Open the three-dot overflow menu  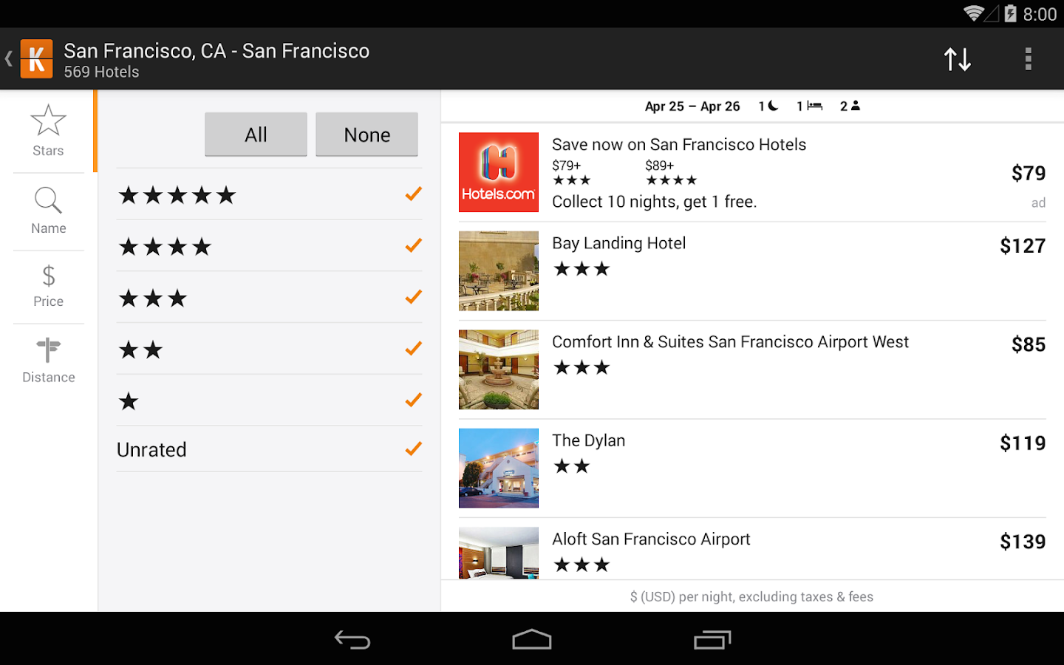pos(1028,59)
